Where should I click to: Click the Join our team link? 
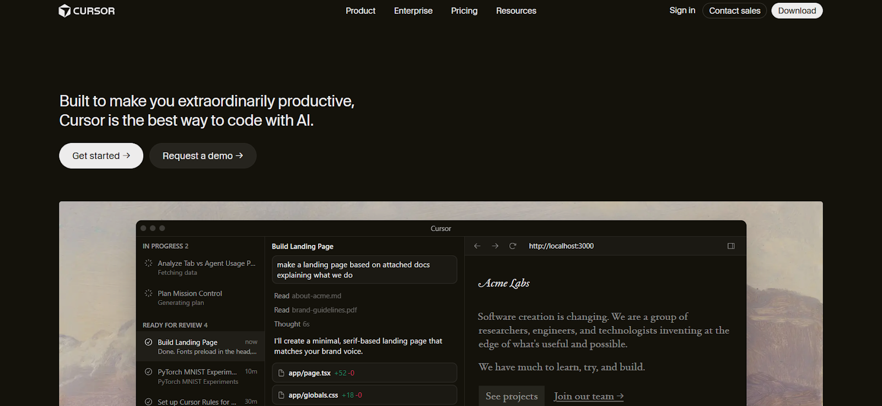pos(589,396)
